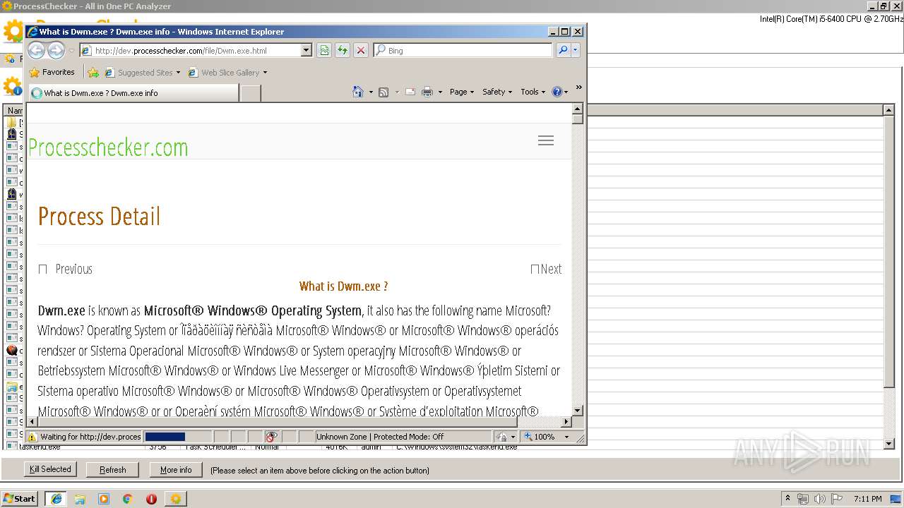904x508 pixels.
Task: Click the page loading progress bar
Action: pos(177,437)
